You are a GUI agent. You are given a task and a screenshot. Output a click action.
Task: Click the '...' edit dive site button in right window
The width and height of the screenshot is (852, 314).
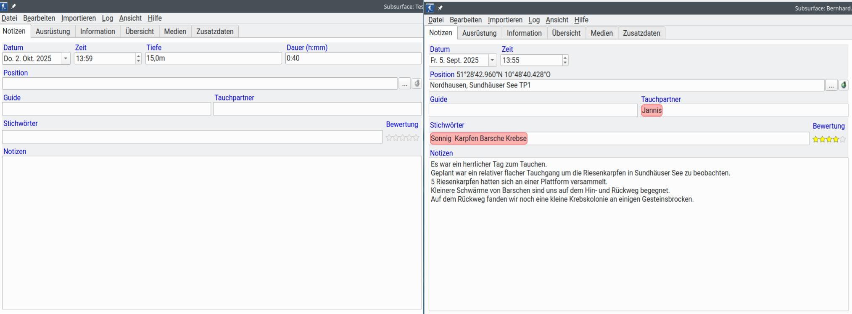[831, 85]
